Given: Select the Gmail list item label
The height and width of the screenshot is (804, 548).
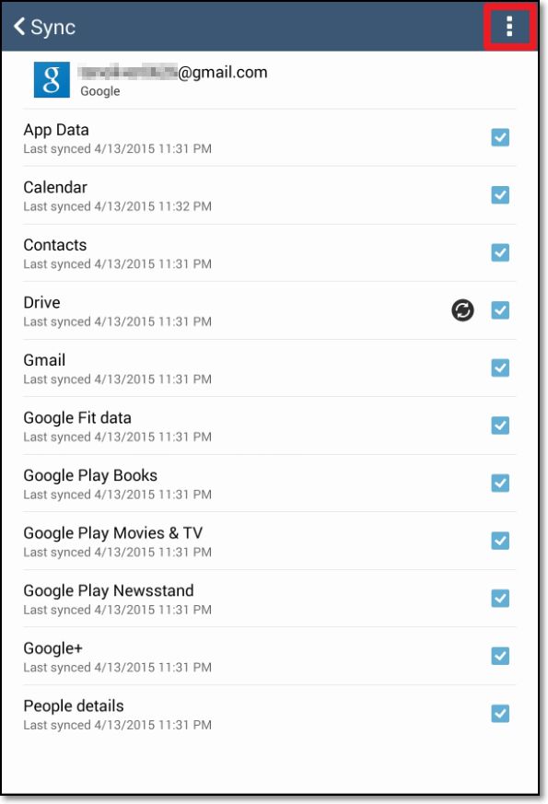Looking at the screenshot, I should [x=44, y=360].
